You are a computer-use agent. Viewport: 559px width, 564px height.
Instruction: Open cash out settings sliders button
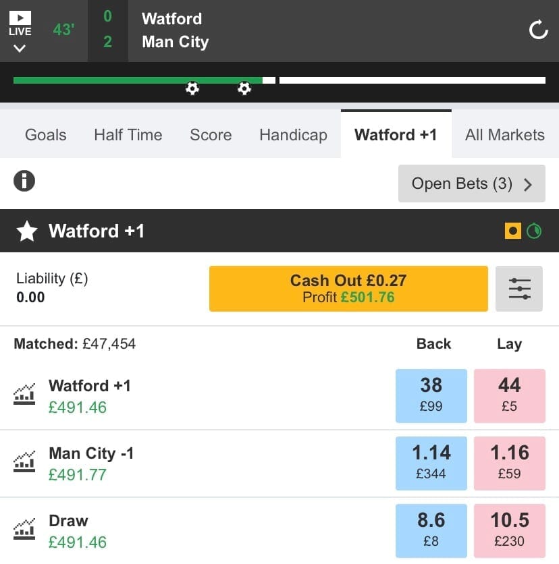[519, 289]
